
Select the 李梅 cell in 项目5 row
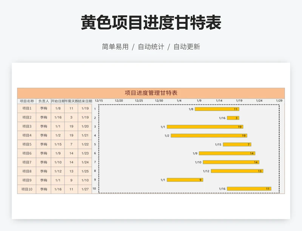click(x=43, y=144)
